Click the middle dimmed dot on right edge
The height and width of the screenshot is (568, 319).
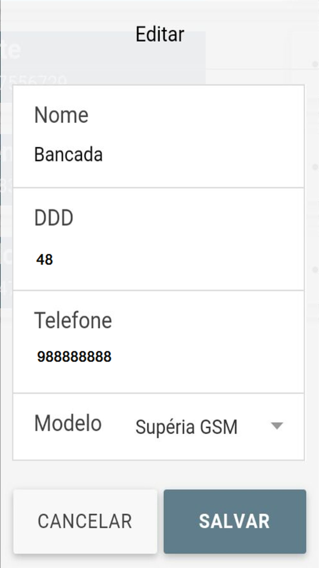(315, 167)
